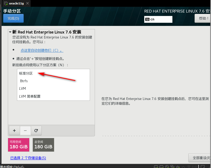Click the sound card speaker icon in status bar
Viewport: 211px width, 168px height.
click(178, 166)
